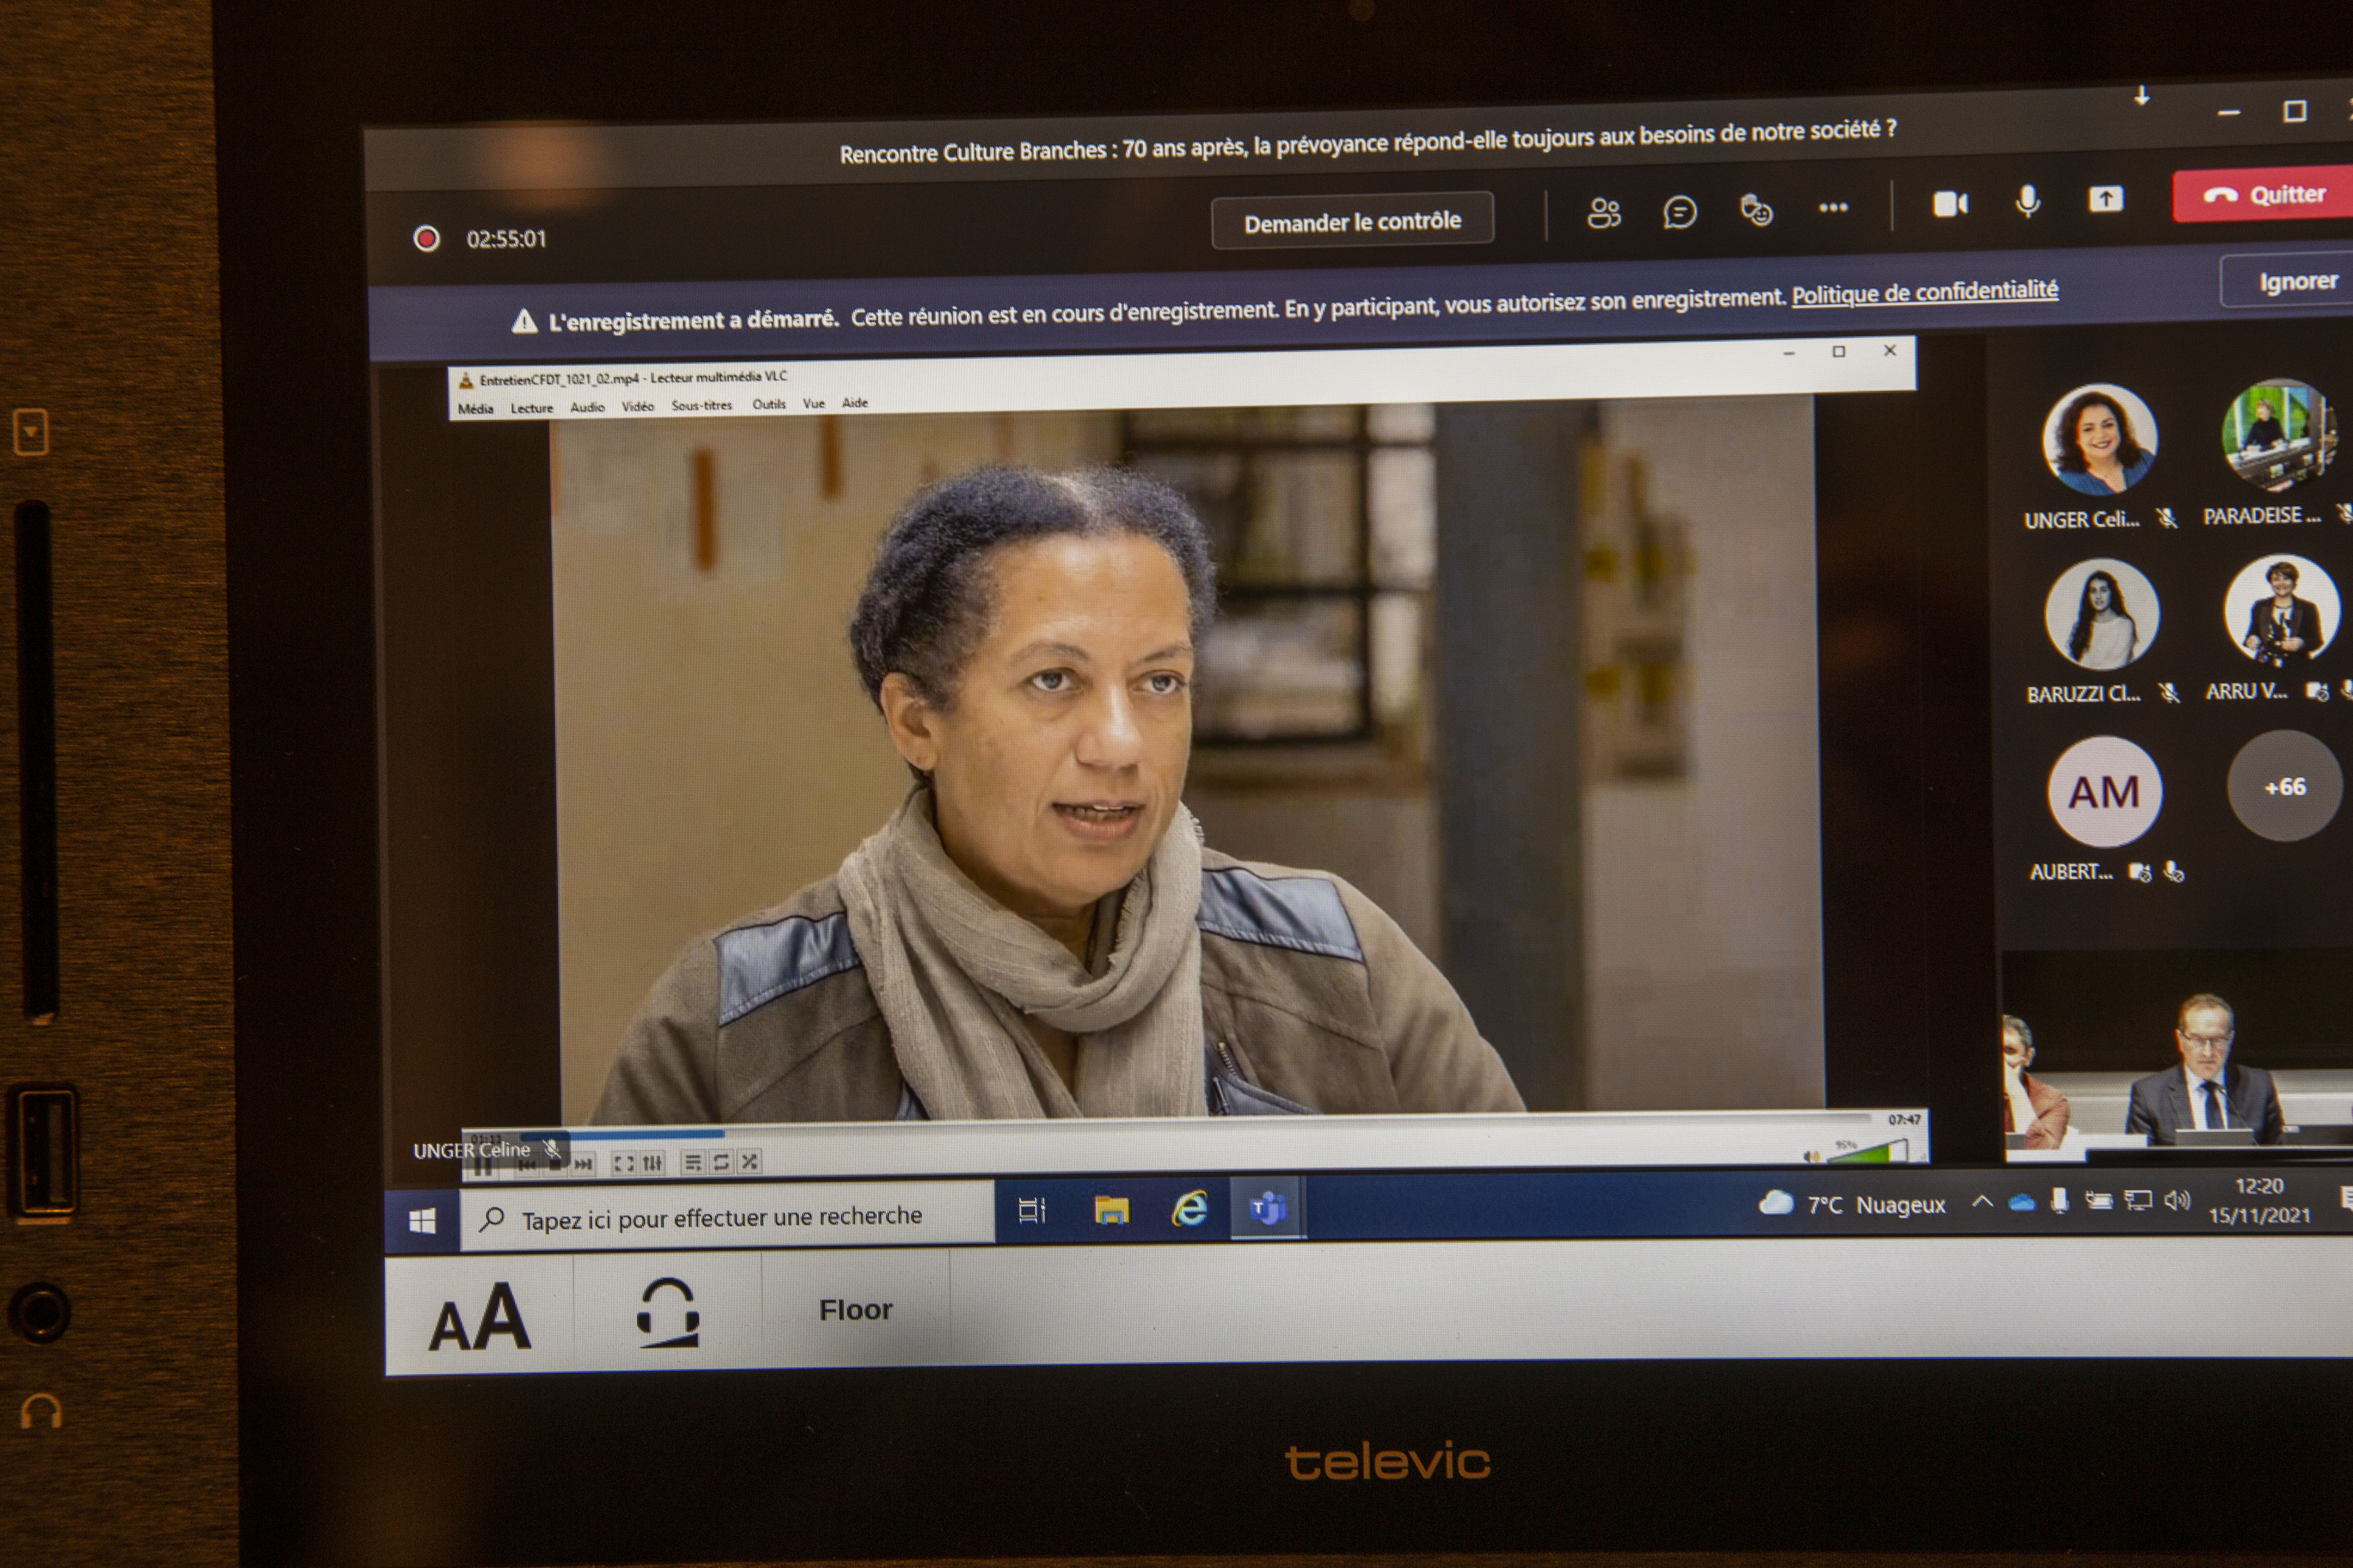Open VLC Lecture menu
The image size is (2353, 1568).
click(531, 408)
